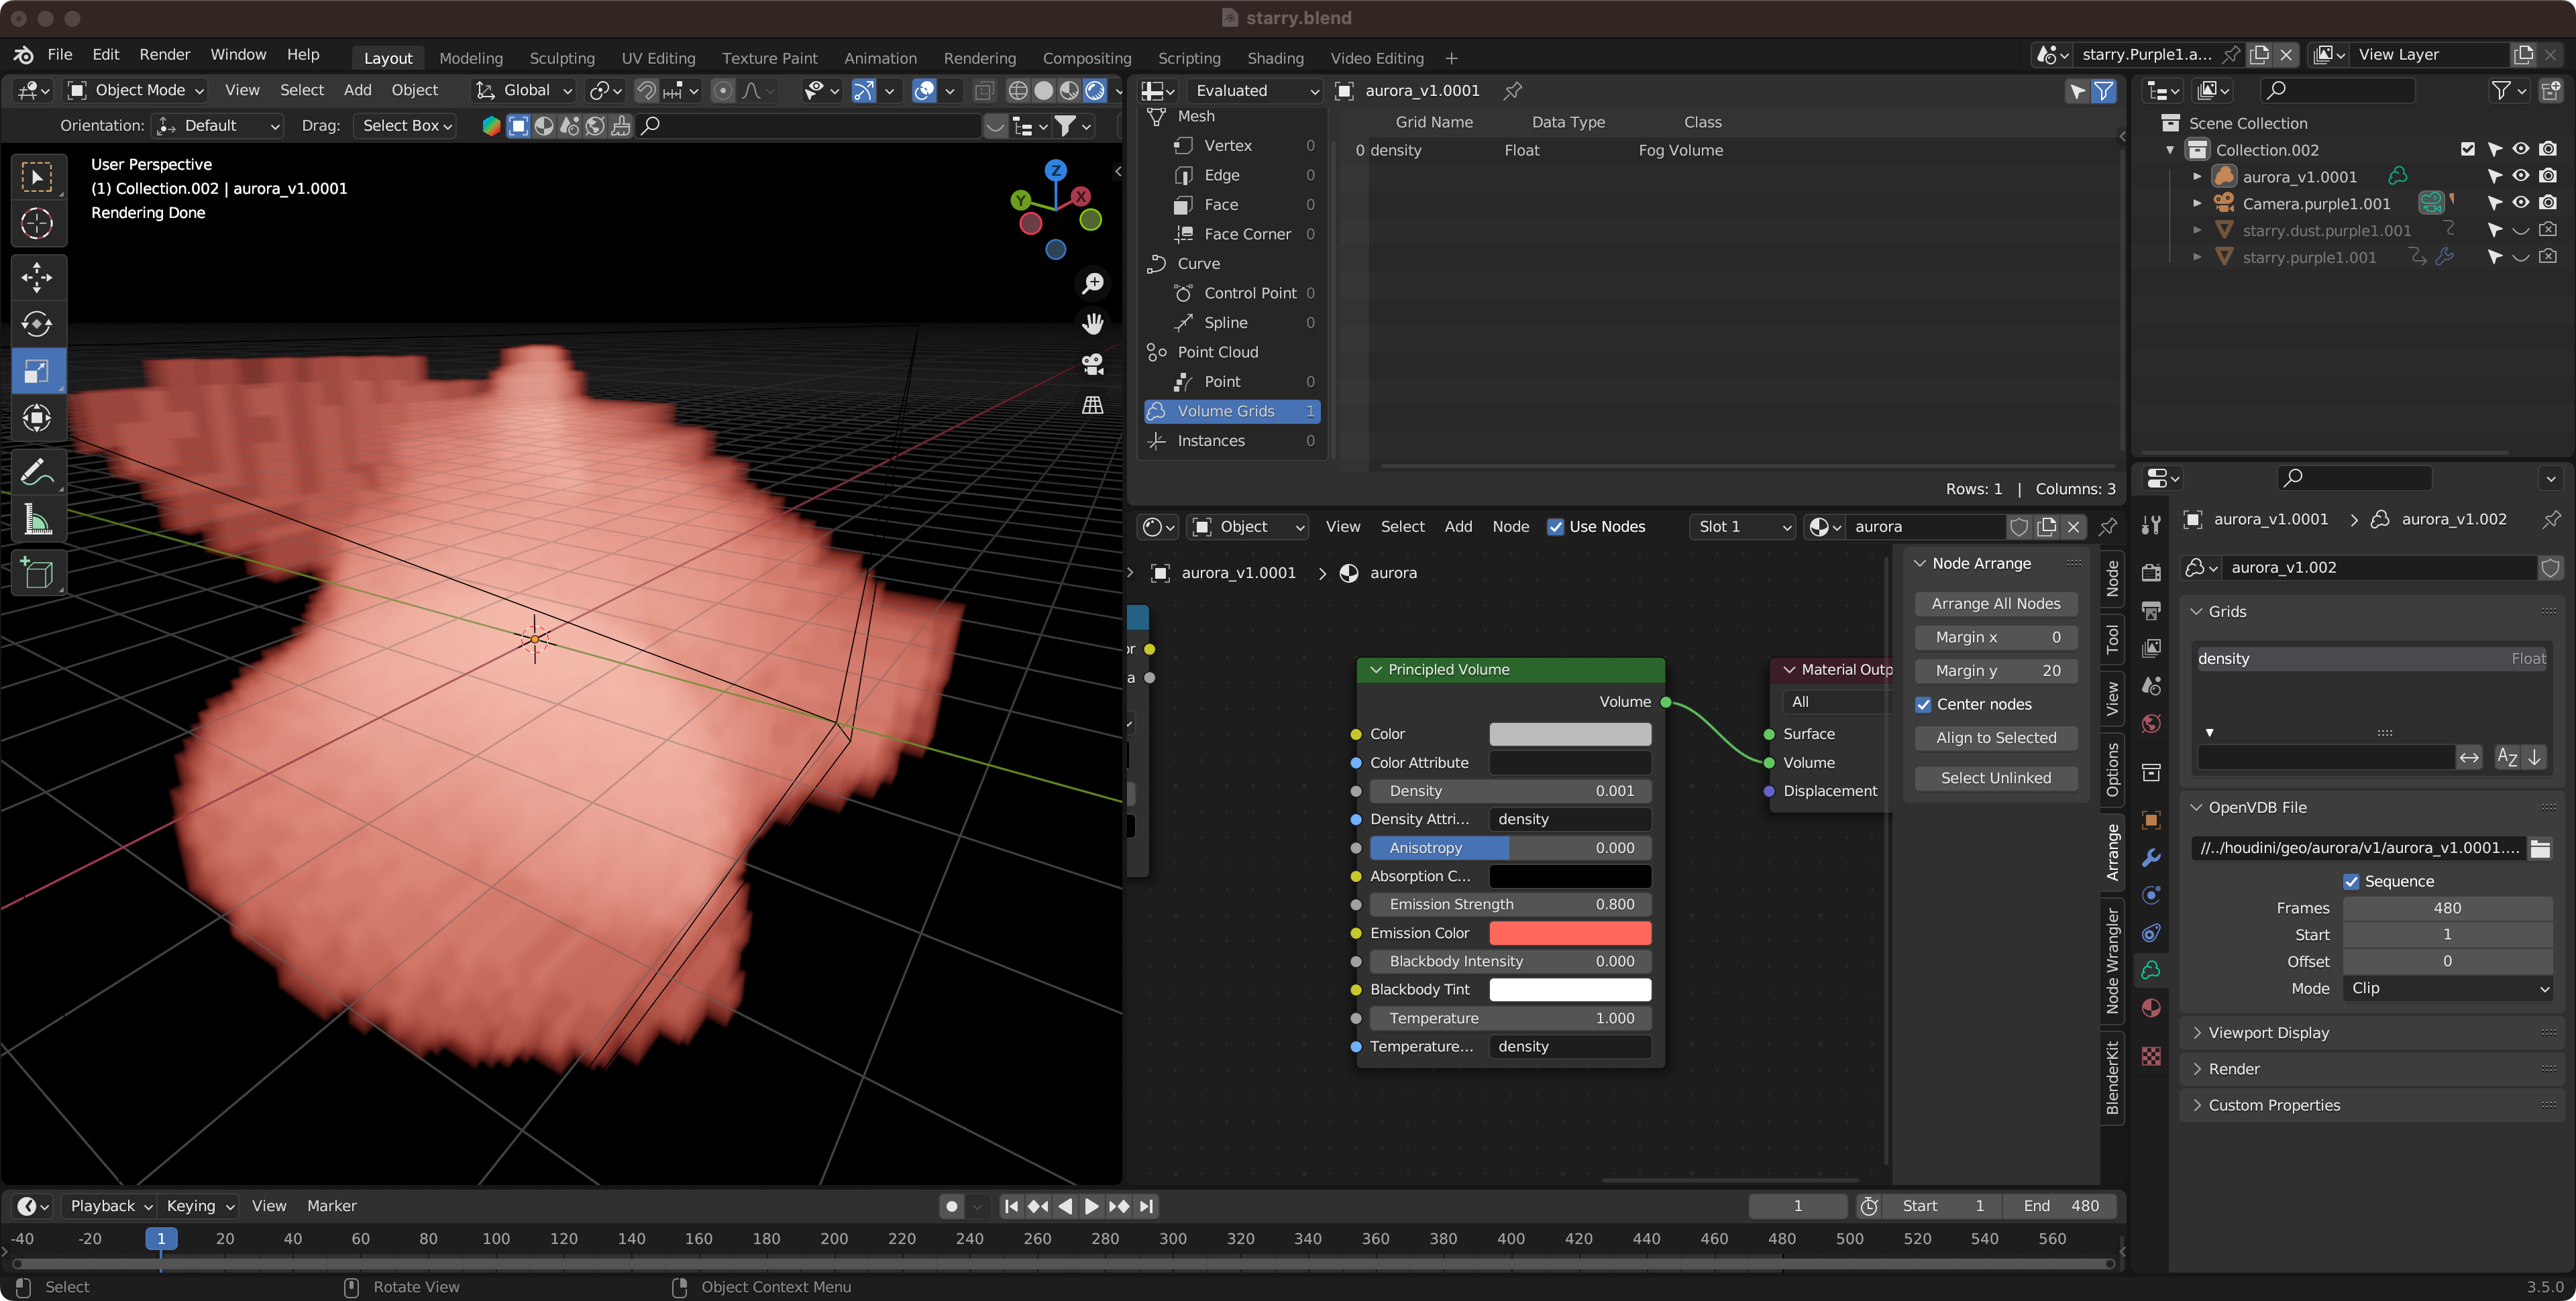Image resolution: width=2576 pixels, height=1301 pixels.
Task: Select the Add Cube tool
Action: point(37,573)
